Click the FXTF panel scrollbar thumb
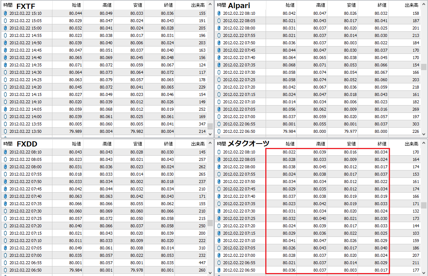 point(210,127)
